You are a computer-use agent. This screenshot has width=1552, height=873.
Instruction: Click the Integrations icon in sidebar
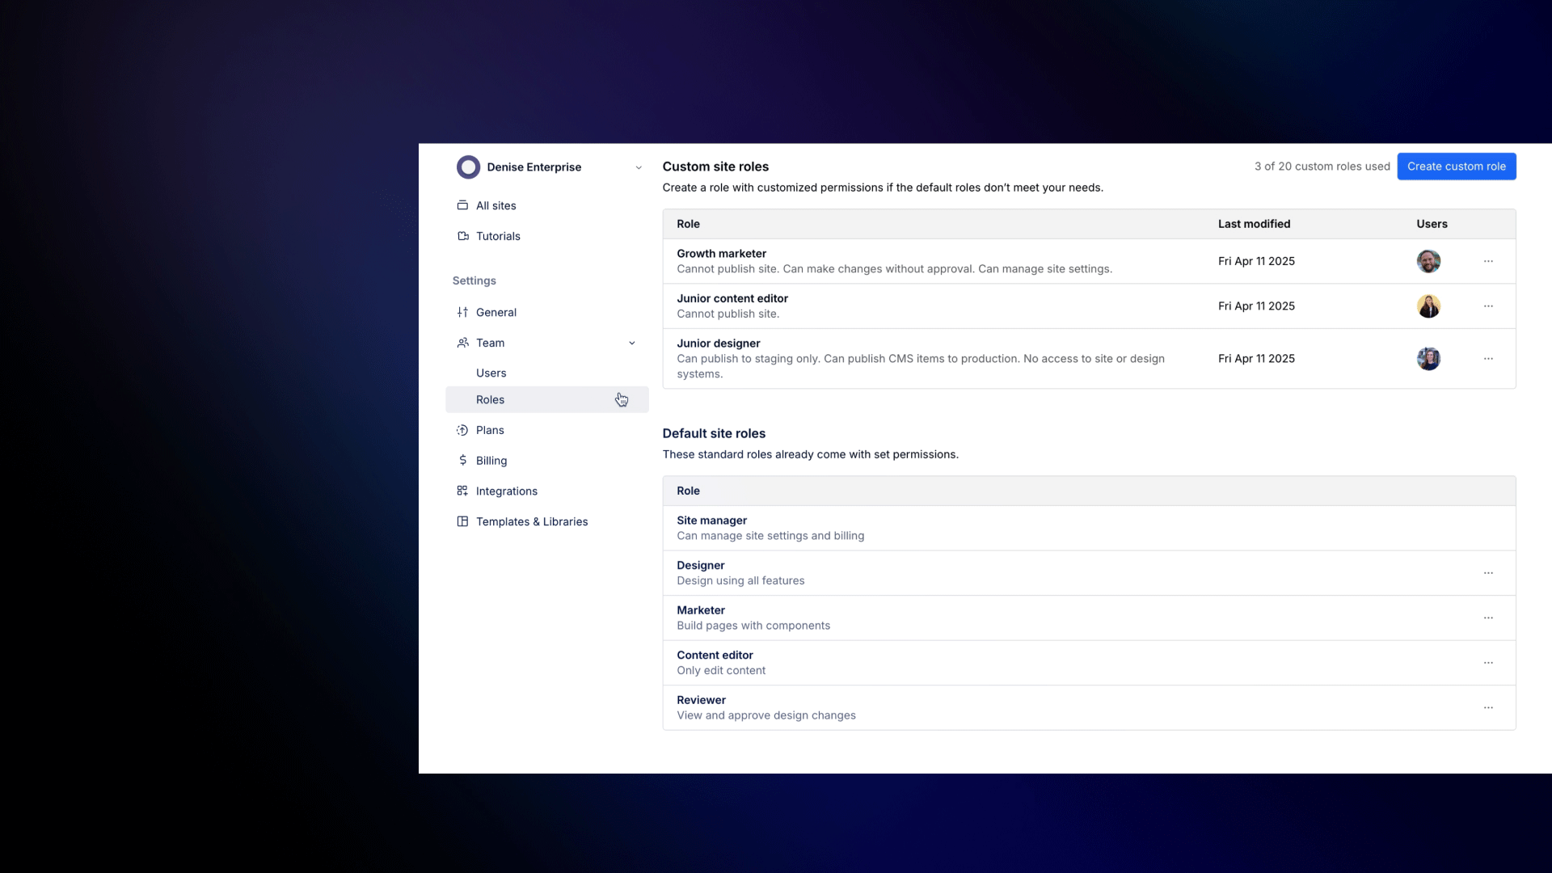click(462, 491)
